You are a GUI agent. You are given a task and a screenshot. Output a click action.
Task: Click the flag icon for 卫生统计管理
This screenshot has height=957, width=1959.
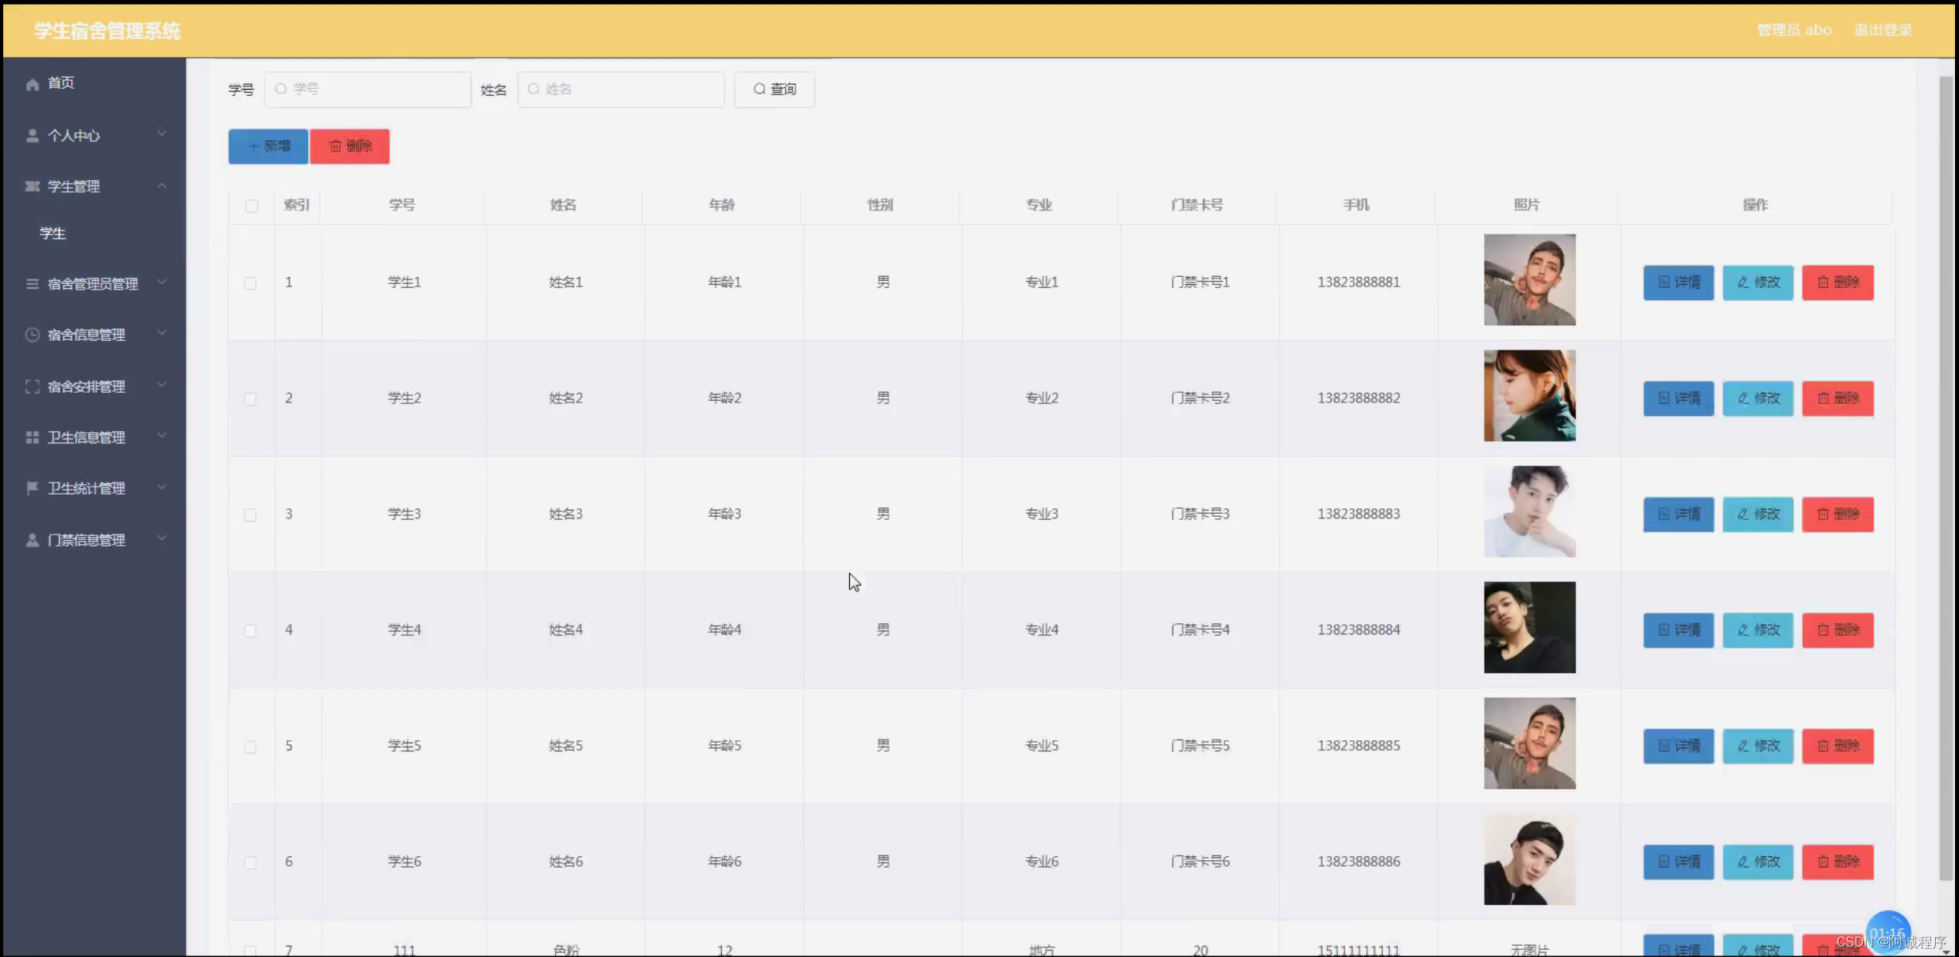coord(32,488)
